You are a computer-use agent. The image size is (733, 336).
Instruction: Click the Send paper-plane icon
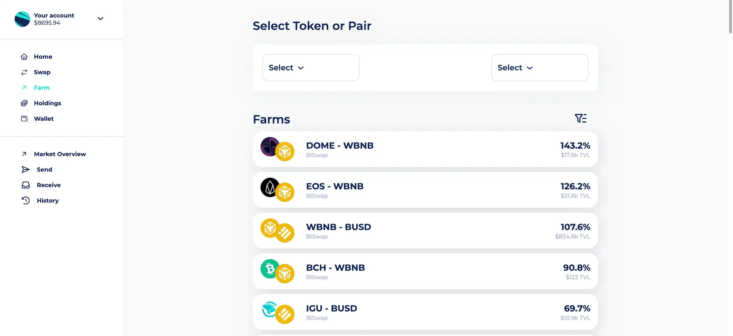(26, 170)
